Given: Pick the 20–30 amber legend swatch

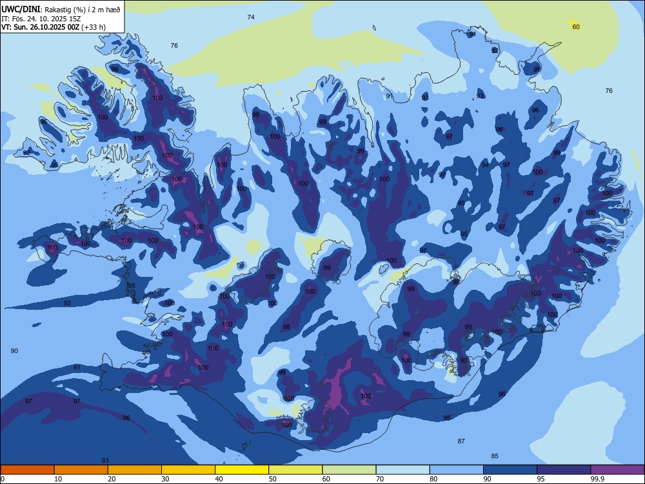Looking at the screenshot, I should tap(135, 470).
